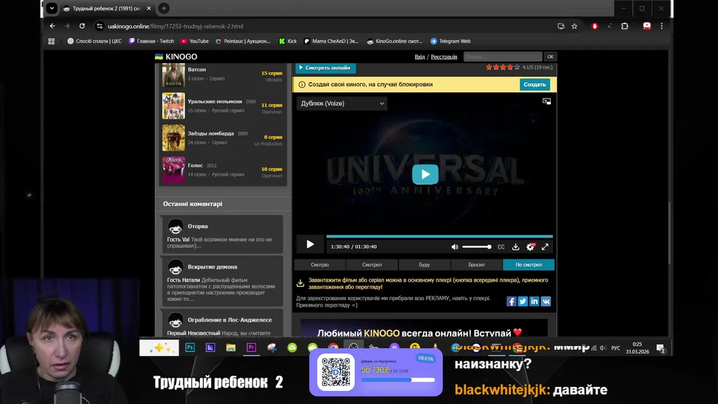The width and height of the screenshot is (718, 404).
Task: Open the red YouTube extension icon
Action: tap(647, 26)
